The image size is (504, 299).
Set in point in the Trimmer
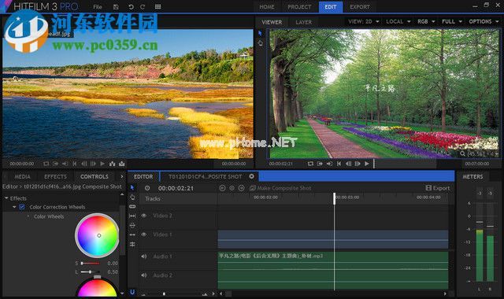pos(56,164)
